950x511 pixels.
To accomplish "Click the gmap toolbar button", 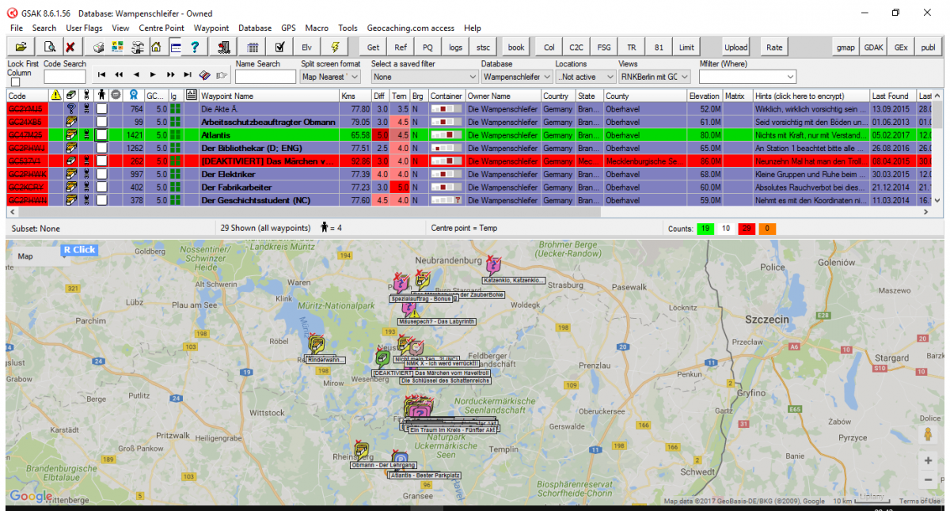I will pyautogui.click(x=846, y=47).
